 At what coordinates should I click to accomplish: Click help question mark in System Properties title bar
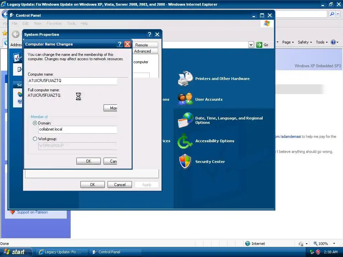click(149, 34)
